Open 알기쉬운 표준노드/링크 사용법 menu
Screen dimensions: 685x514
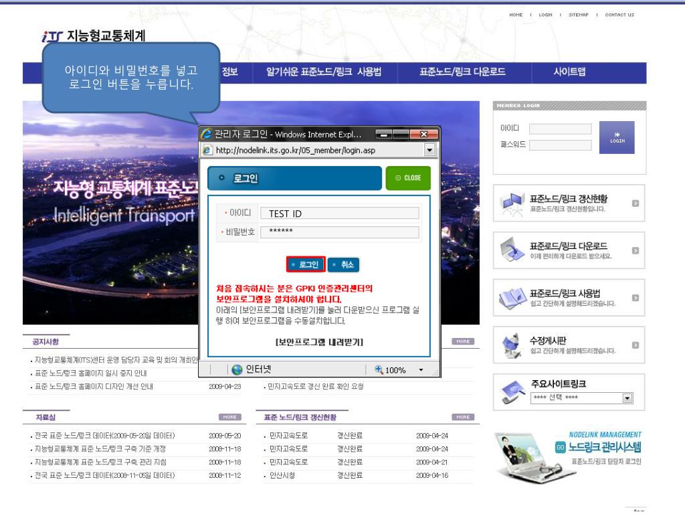pos(319,73)
